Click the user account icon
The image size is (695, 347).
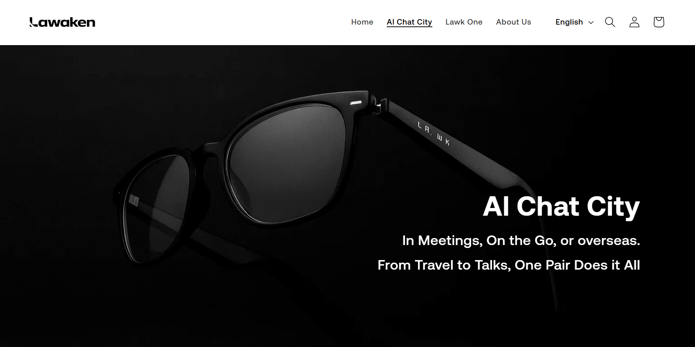coord(634,22)
